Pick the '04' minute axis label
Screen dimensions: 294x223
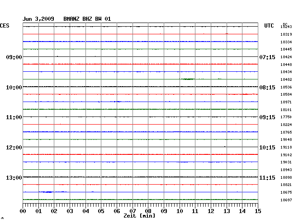85,211
